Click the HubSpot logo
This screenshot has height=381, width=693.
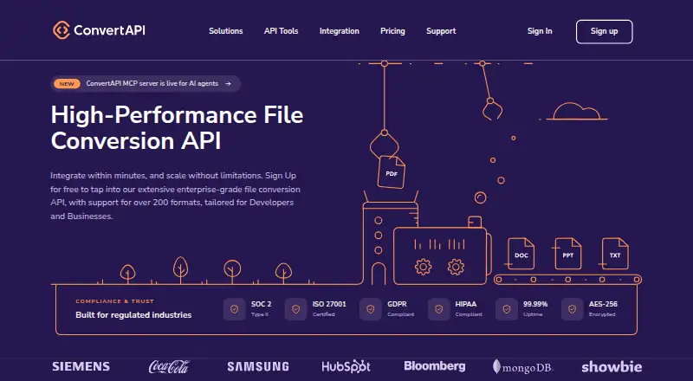tap(346, 366)
